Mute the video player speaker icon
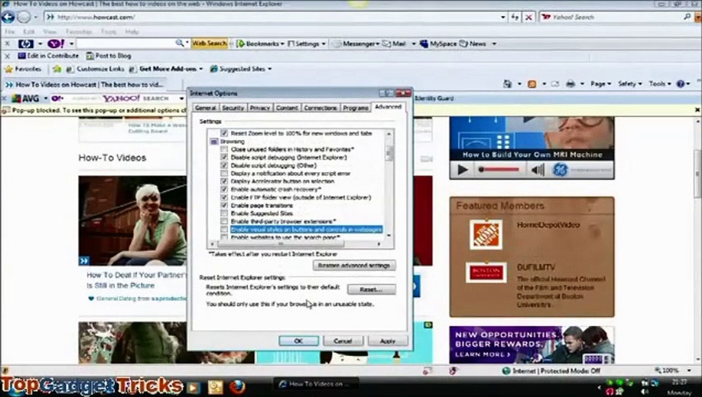Screen dimensions: 702x397 [x=538, y=170]
